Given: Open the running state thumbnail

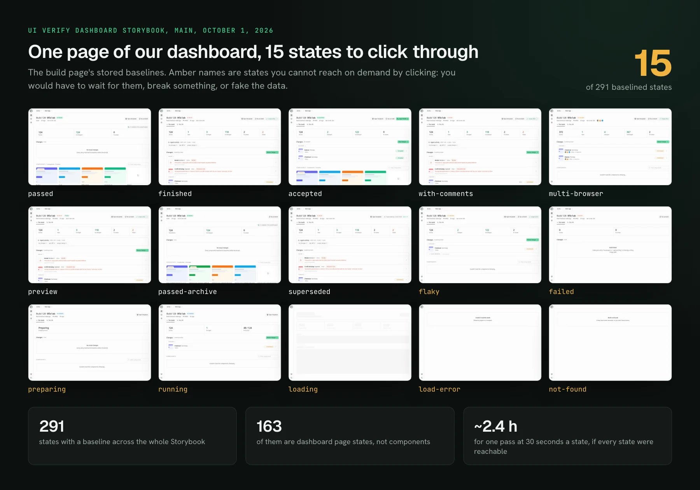Looking at the screenshot, I should 220,343.
